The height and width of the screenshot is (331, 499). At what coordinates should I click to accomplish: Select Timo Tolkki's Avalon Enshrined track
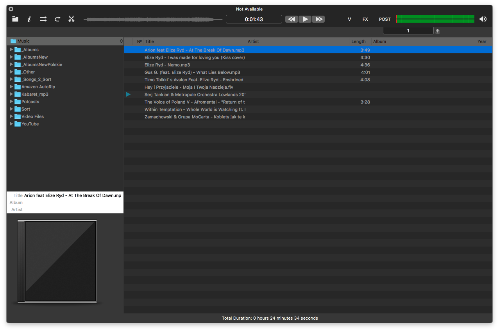(308, 80)
